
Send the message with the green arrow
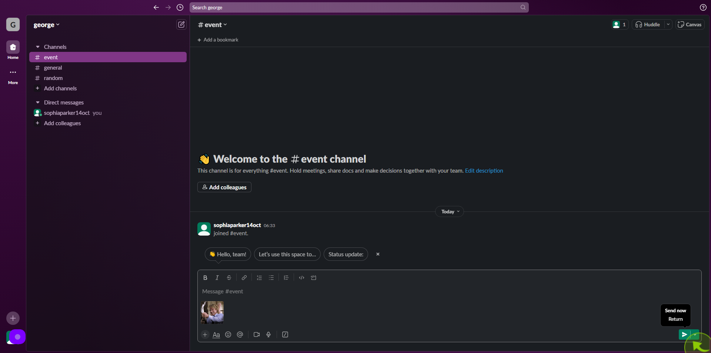[x=684, y=334]
